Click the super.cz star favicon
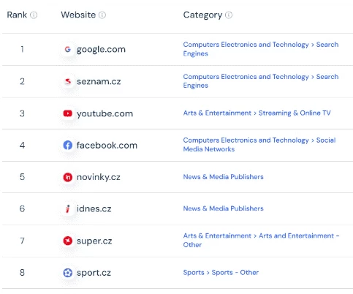 [x=68, y=241]
